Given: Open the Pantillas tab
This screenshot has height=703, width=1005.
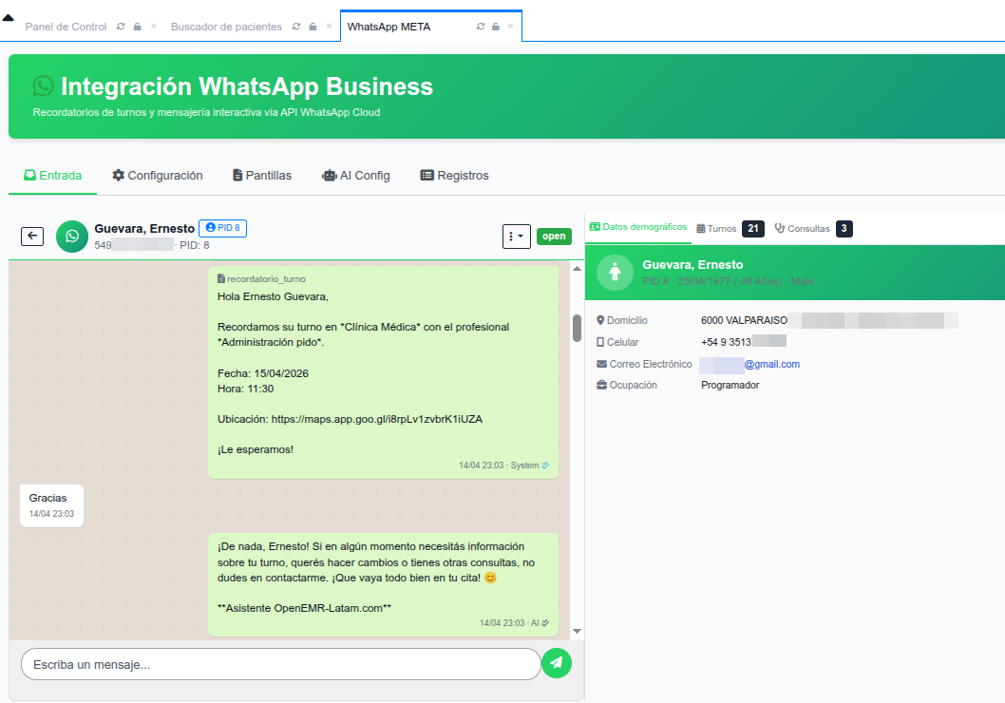Looking at the screenshot, I should point(262,176).
